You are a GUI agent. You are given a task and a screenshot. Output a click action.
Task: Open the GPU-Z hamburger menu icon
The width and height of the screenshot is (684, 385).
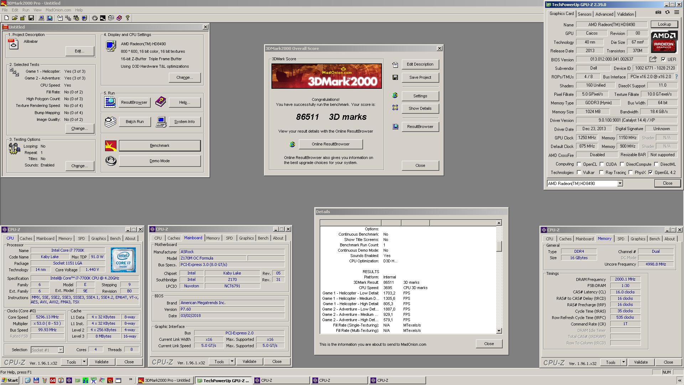[677, 12]
